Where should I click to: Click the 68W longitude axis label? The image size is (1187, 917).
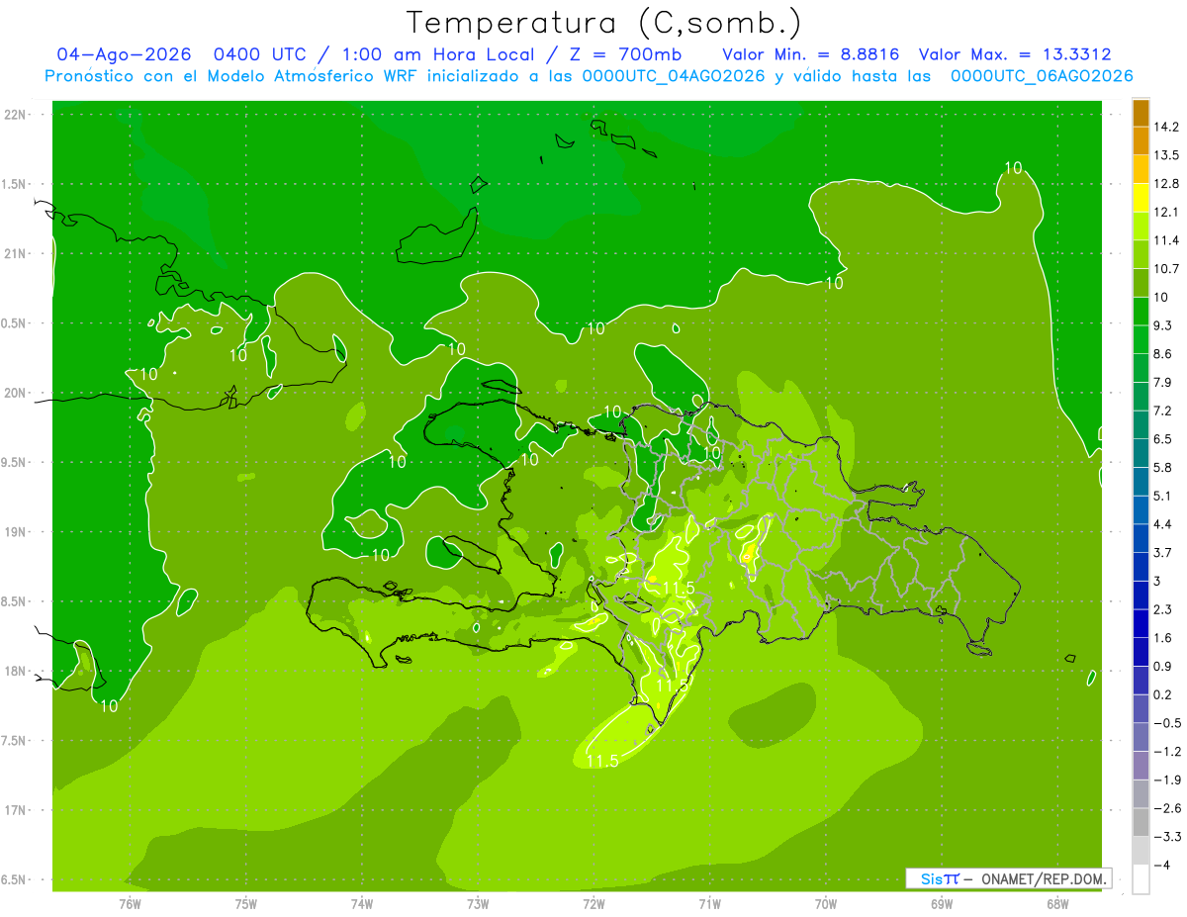(x=1057, y=903)
